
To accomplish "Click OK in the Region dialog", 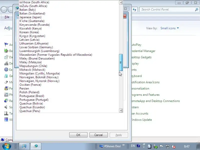I will point(78,135).
